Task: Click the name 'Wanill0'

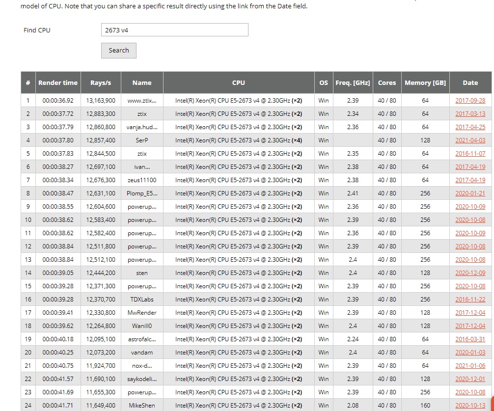Action: [x=142, y=326]
